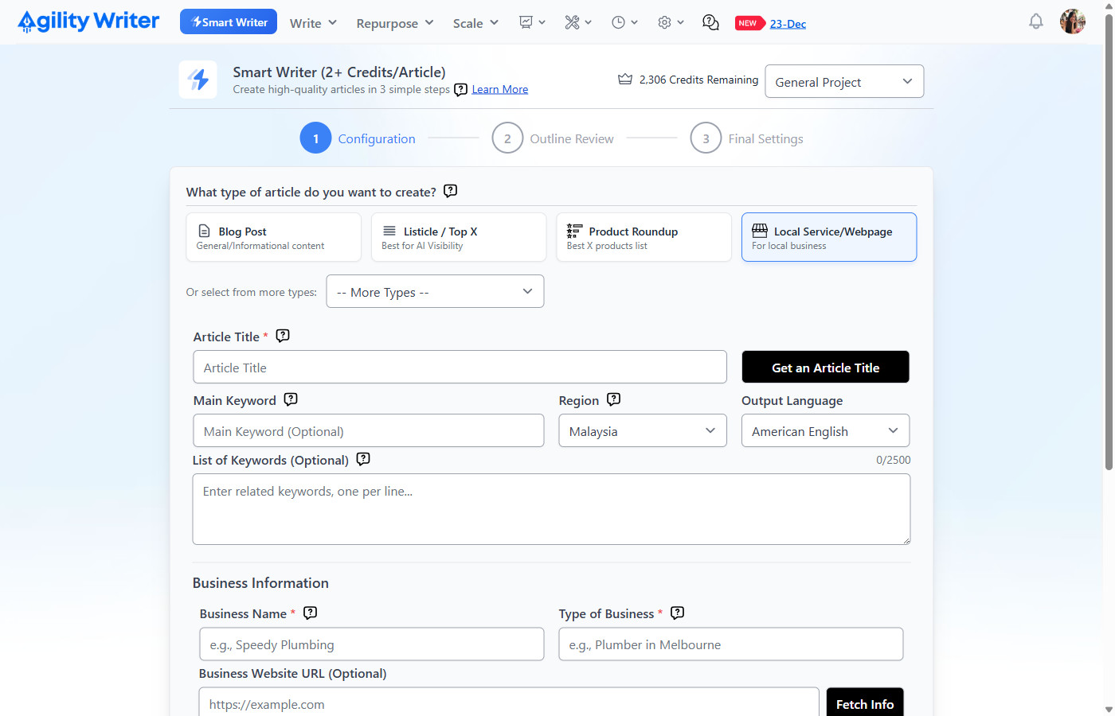Focus the Article Title input
The width and height of the screenshot is (1115, 716).
pos(460,367)
